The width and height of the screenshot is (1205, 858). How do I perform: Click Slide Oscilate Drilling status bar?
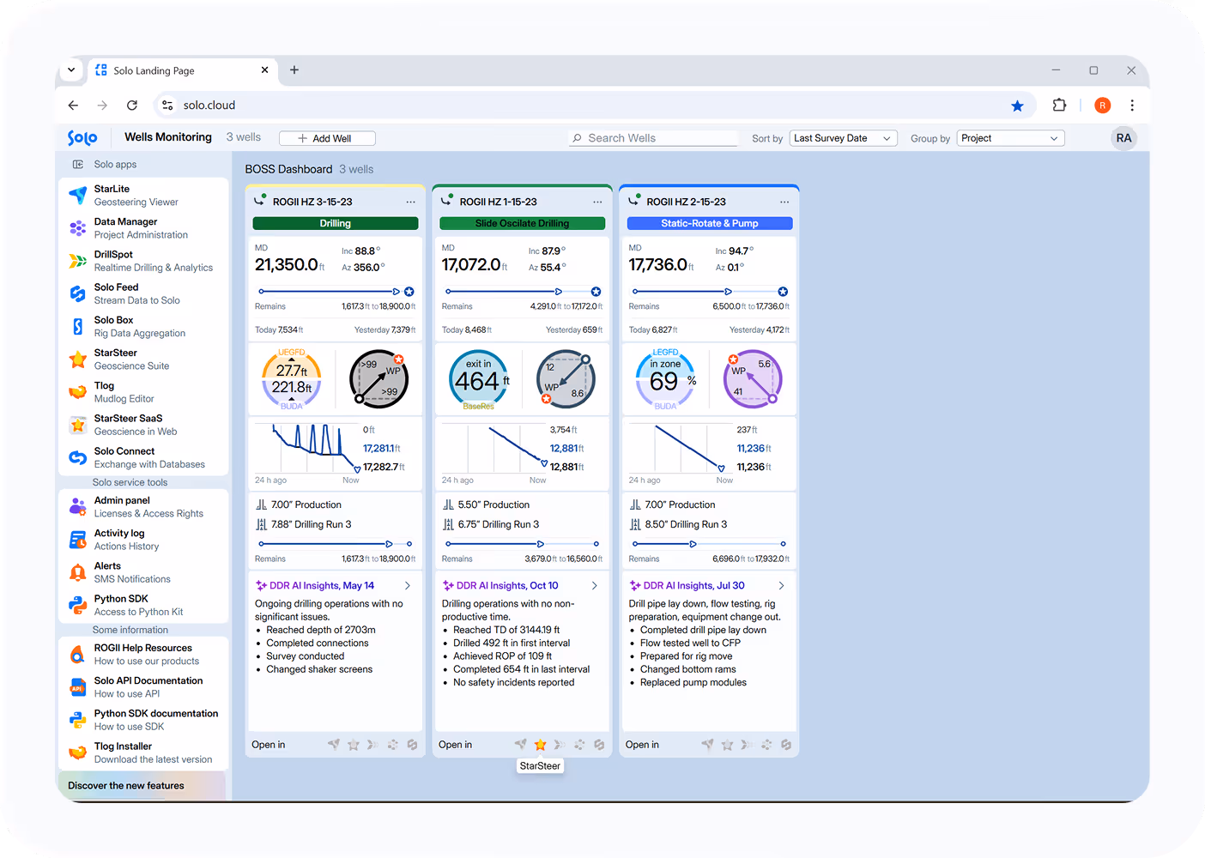coord(523,223)
